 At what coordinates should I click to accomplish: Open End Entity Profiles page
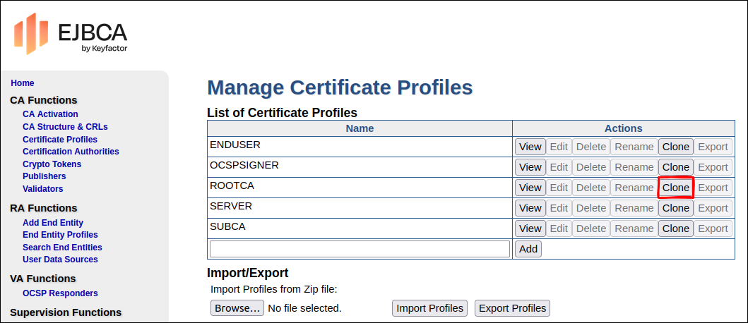pos(60,235)
